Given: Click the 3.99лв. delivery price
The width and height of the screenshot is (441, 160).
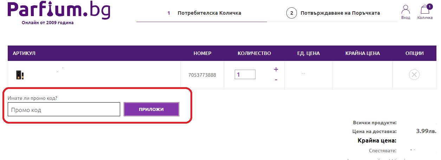Looking at the screenshot, I should (x=426, y=131).
